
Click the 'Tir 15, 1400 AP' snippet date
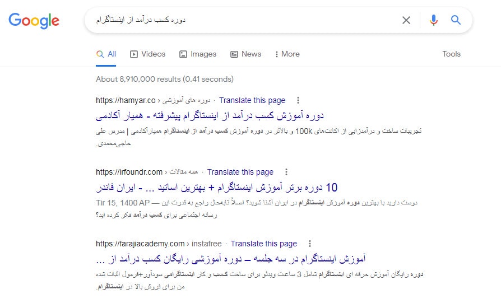123,203
